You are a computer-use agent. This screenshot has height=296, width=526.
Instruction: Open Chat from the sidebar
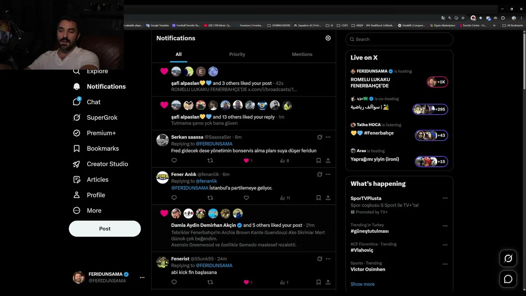tap(87, 102)
